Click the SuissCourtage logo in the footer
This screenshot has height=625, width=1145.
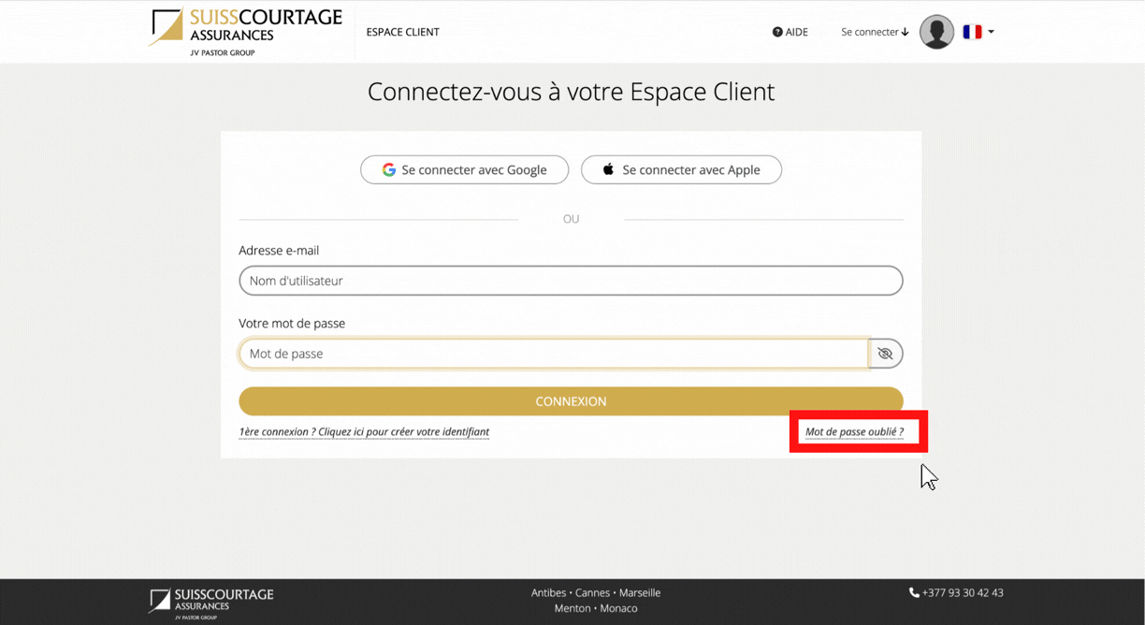click(211, 601)
